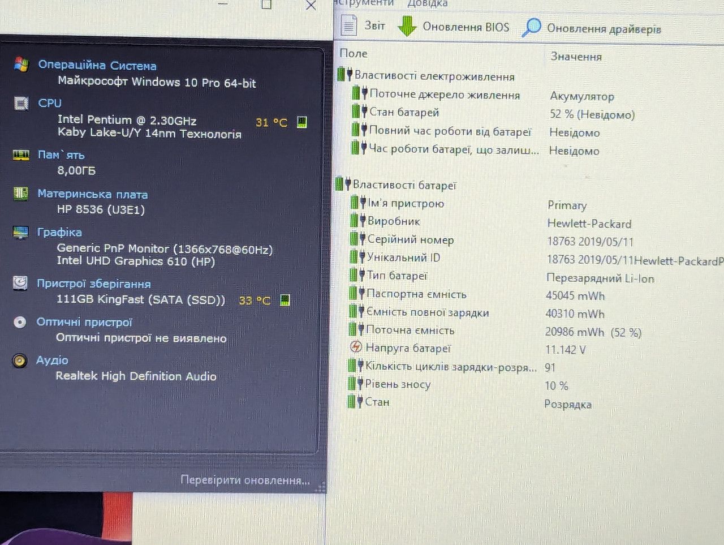
Task: Click the speaker icon beside Аудіо
Action: 20,360
